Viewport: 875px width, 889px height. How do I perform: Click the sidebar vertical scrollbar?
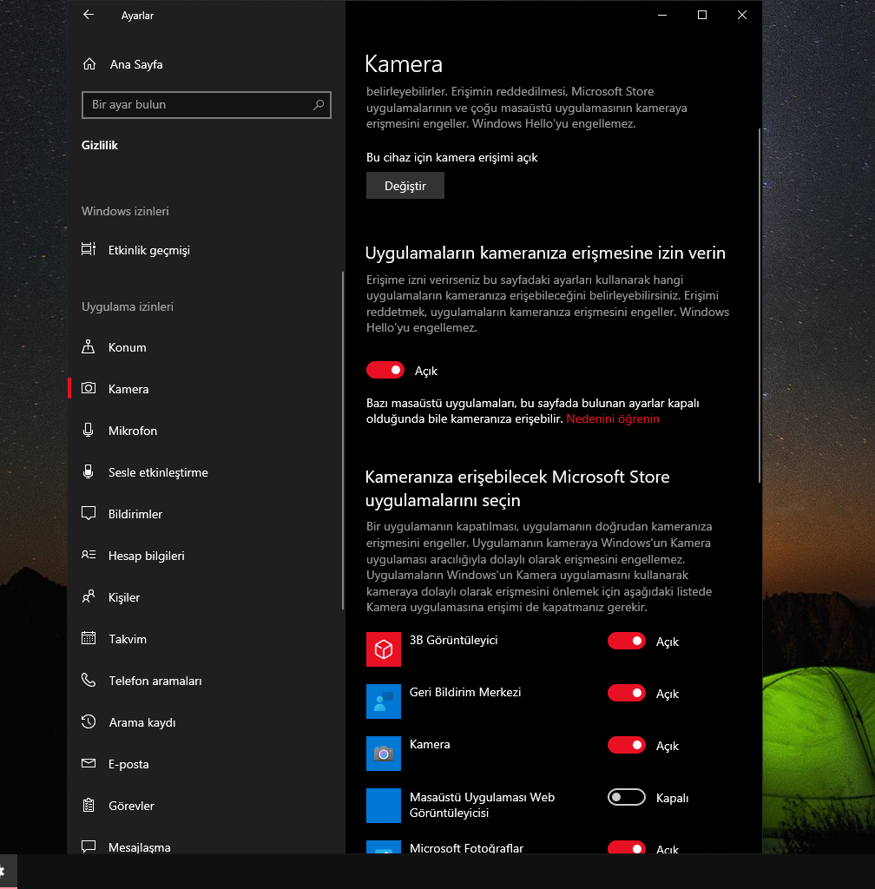pos(343,440)
